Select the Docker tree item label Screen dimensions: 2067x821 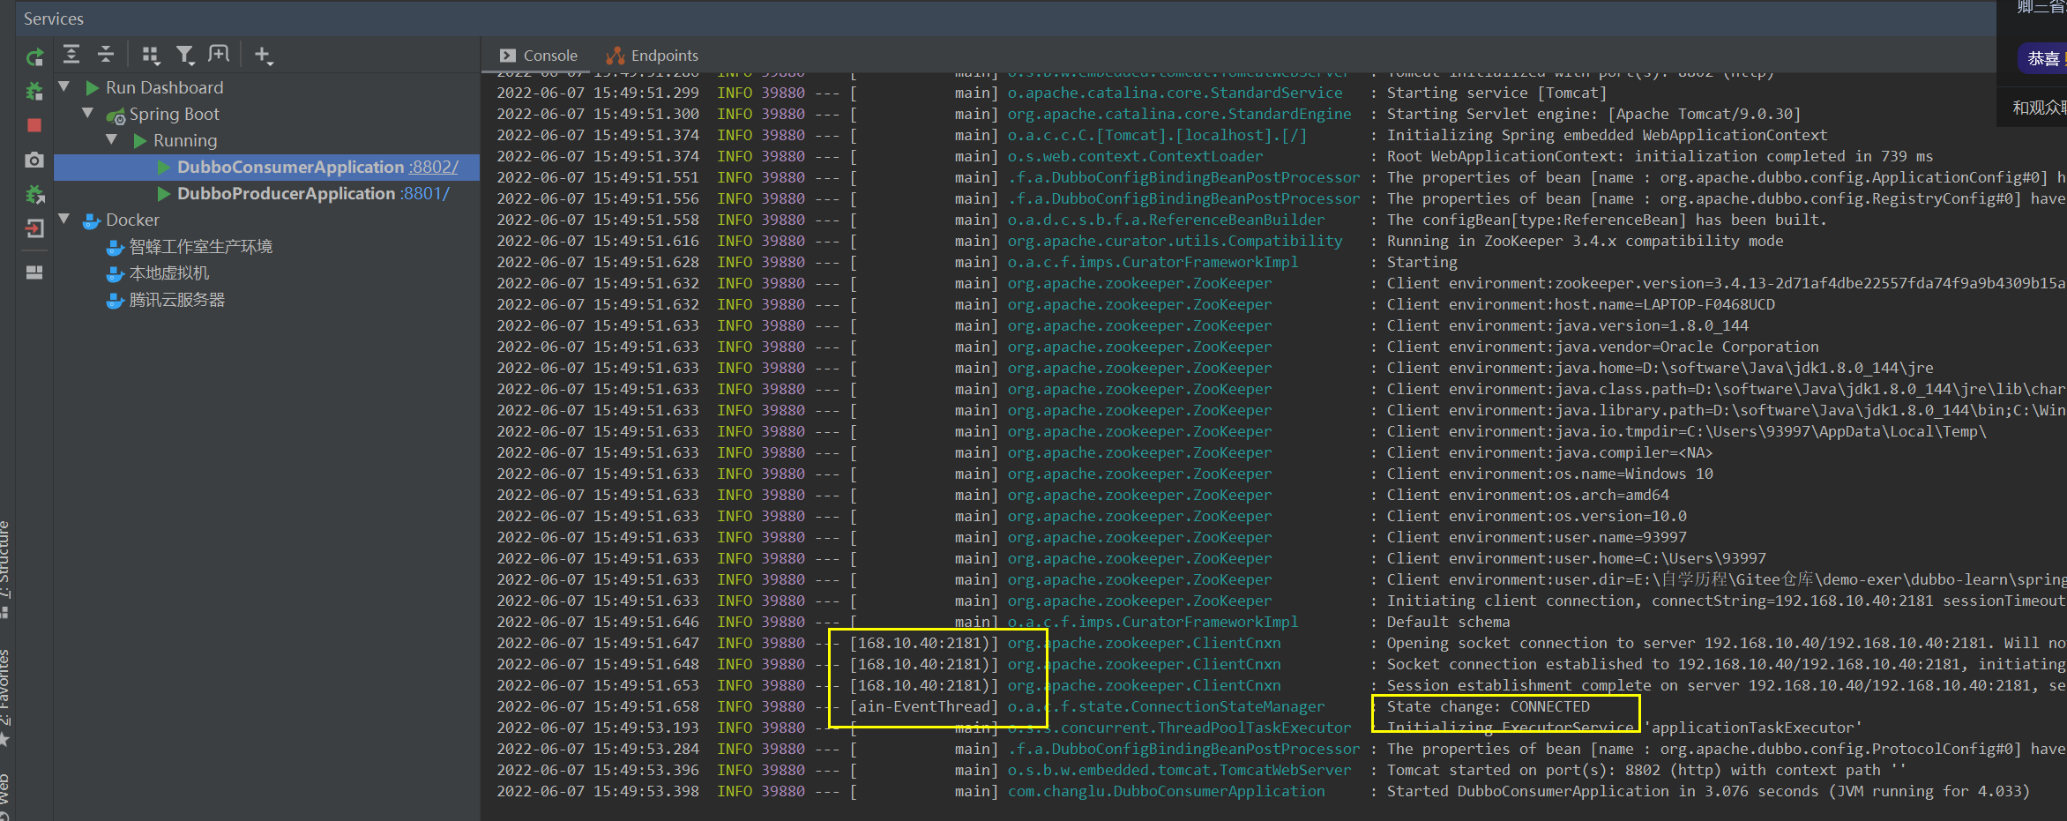[x=132, y=220]
